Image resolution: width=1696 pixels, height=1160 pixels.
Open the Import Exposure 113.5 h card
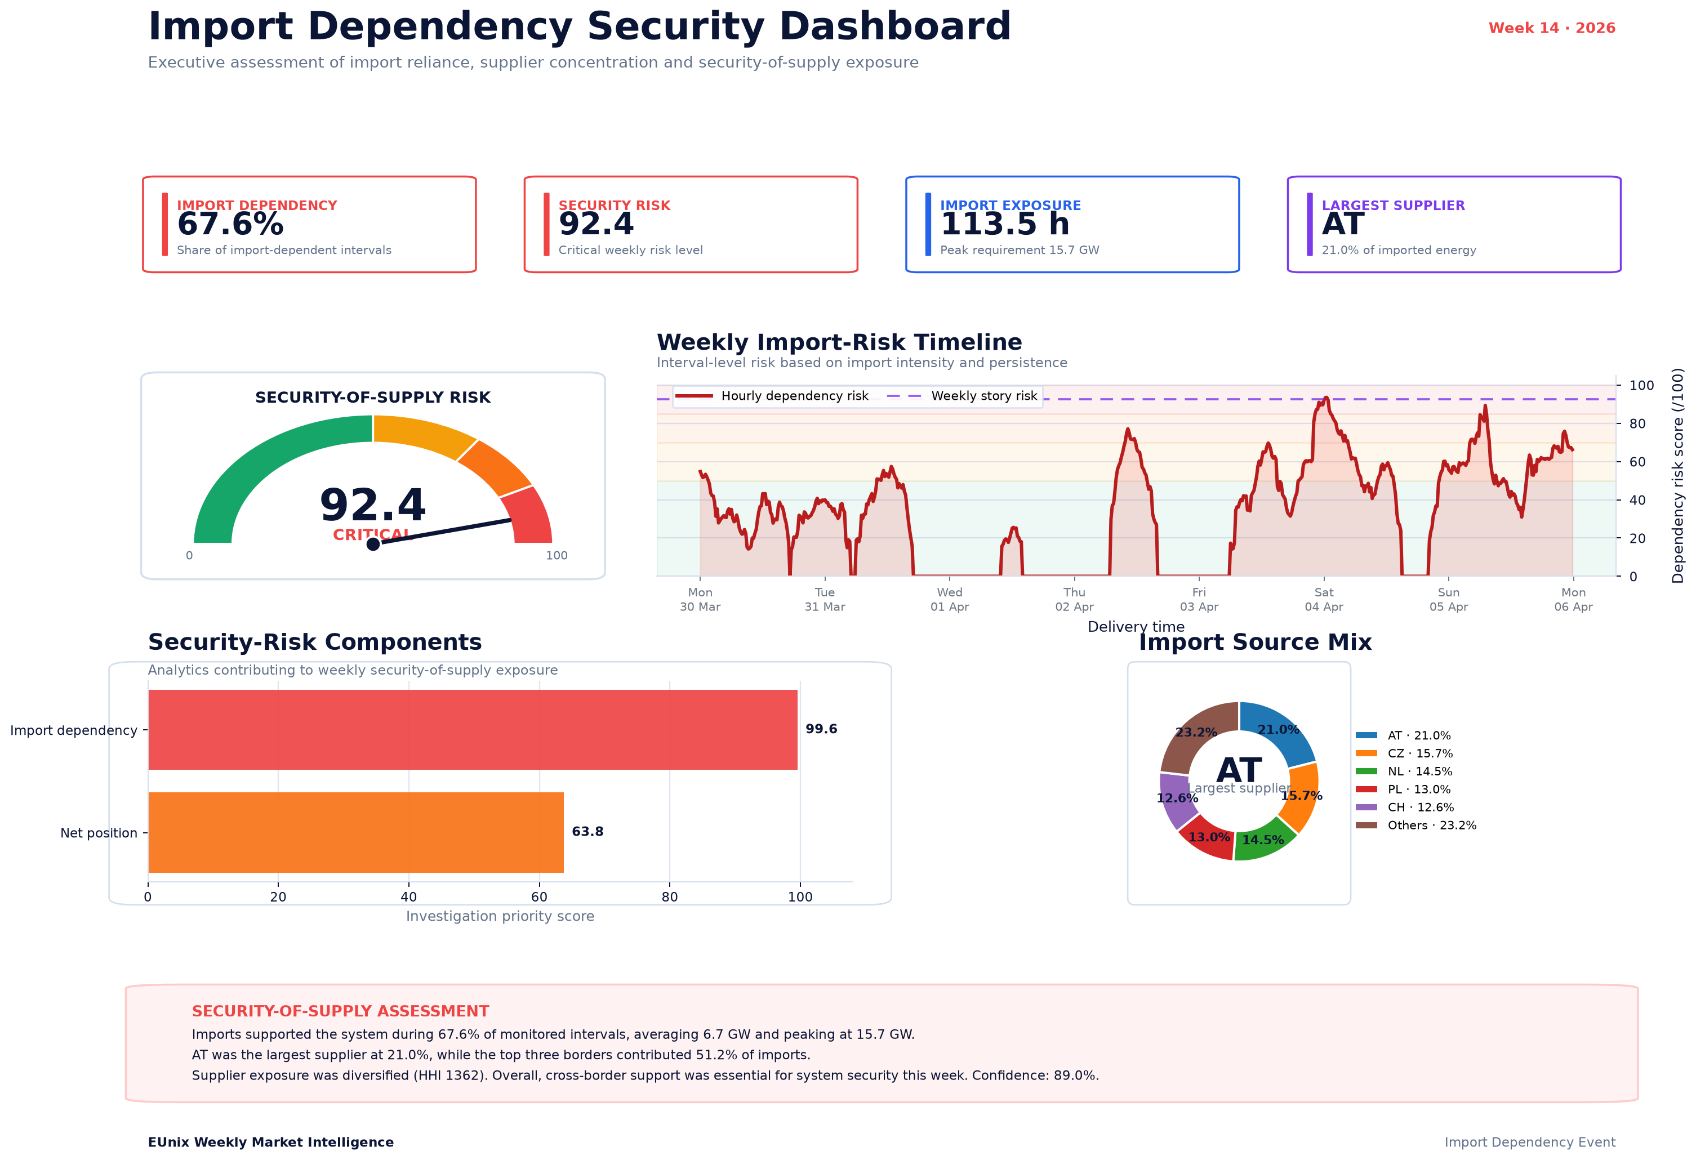point(1073,225)
